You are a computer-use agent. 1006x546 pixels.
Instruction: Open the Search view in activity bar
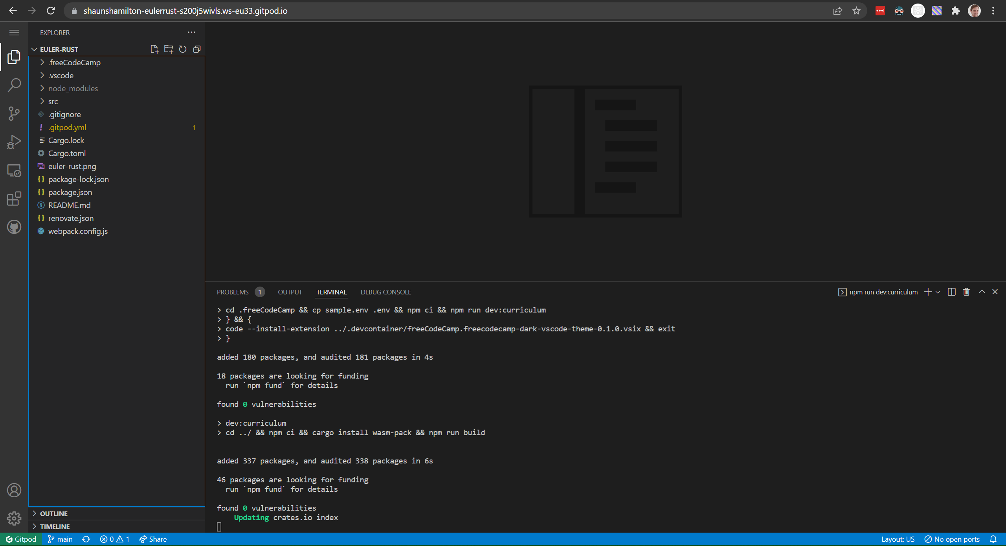tap(14, 85)
